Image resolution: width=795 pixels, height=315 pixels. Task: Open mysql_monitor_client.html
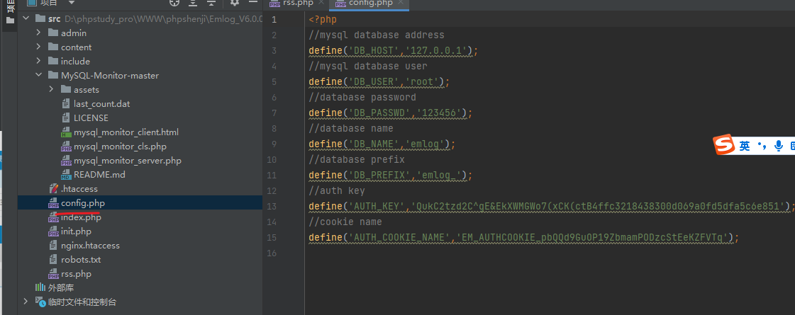(x=126, y=132)
